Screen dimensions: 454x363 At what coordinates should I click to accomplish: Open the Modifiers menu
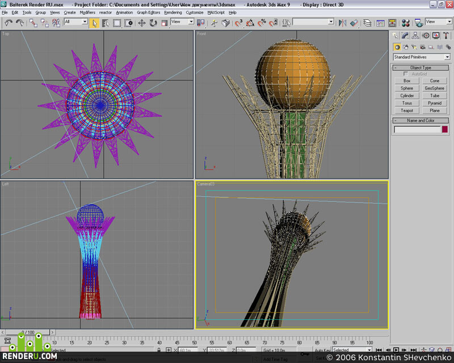tap(87, 12)
